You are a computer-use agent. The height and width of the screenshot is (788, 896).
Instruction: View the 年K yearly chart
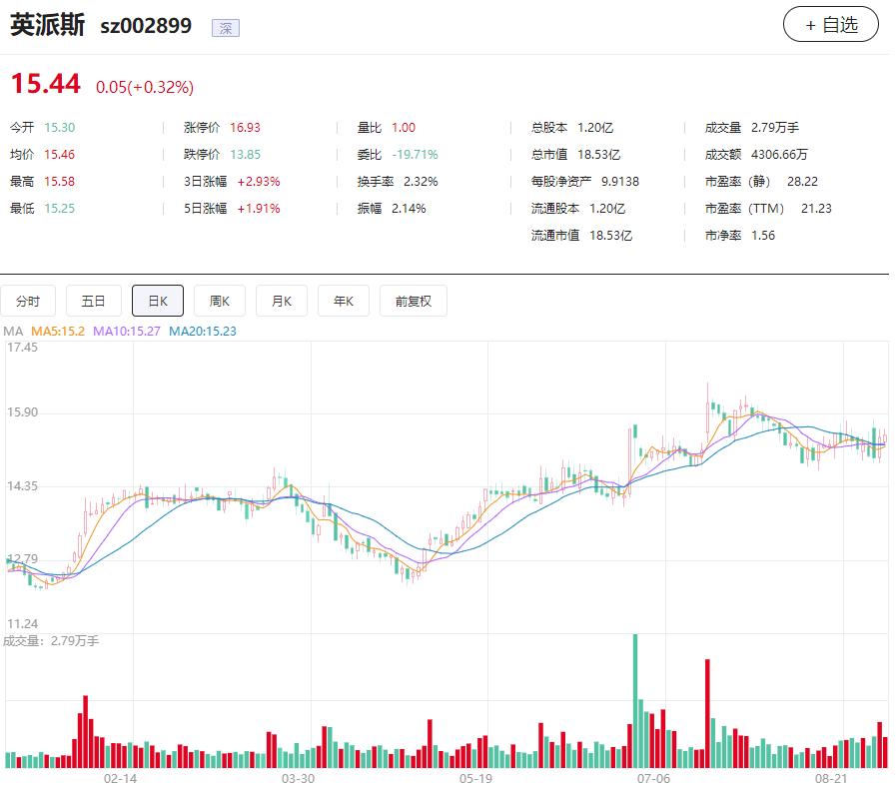coord(343,300)
